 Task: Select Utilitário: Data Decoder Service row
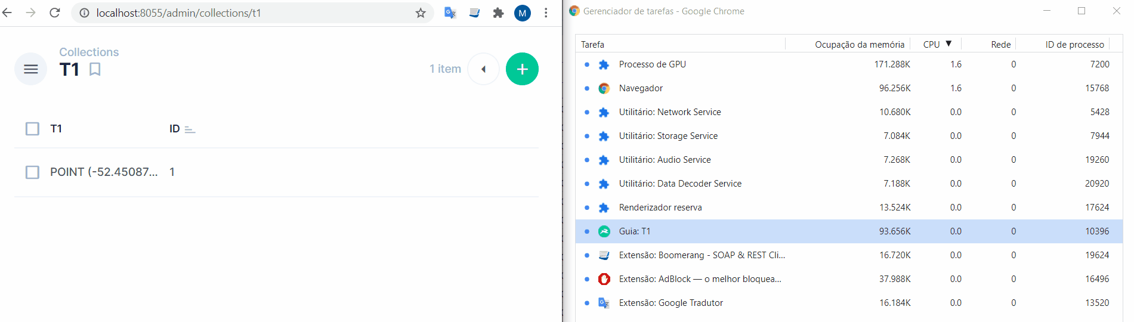pos(849,184)
